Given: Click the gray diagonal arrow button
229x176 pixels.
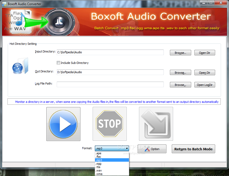Looking at the screenshot, I should tap(156, 124).
